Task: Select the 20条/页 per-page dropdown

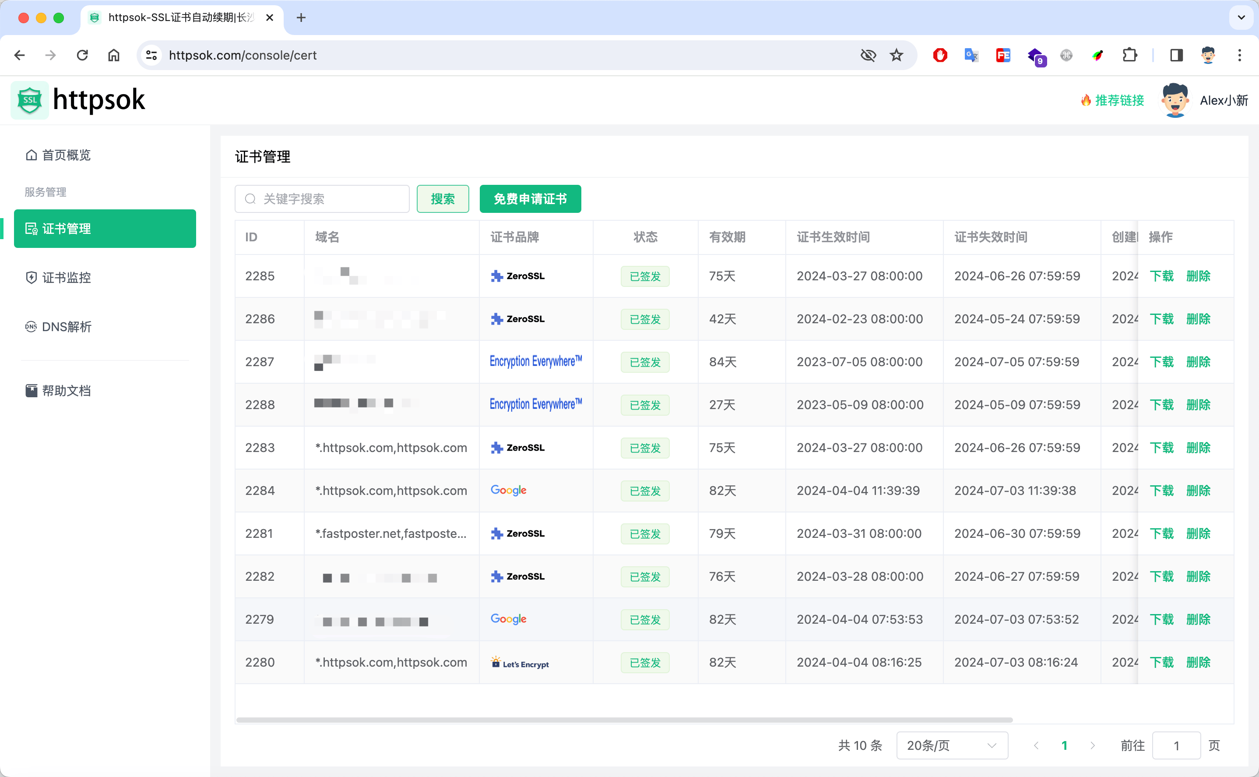Action: [x=951, y=745]
